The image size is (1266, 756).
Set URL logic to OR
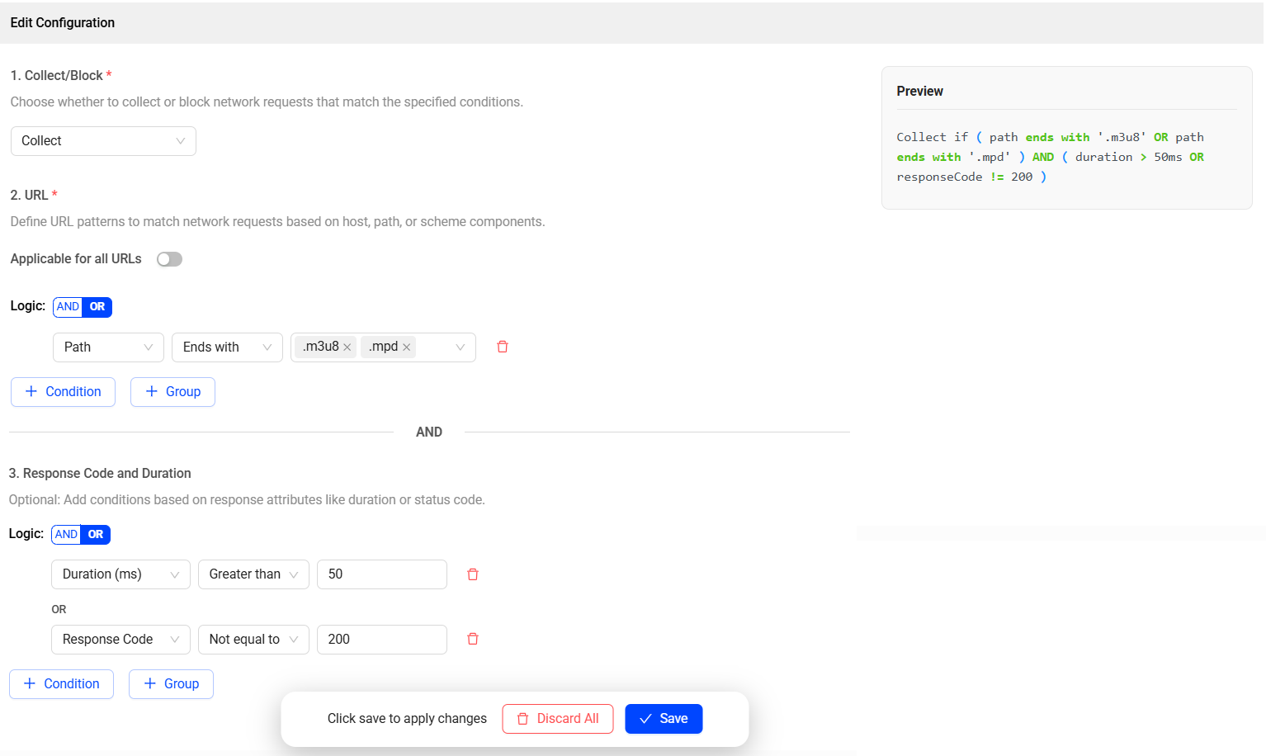pyautogui.click(x=97, y=307)
